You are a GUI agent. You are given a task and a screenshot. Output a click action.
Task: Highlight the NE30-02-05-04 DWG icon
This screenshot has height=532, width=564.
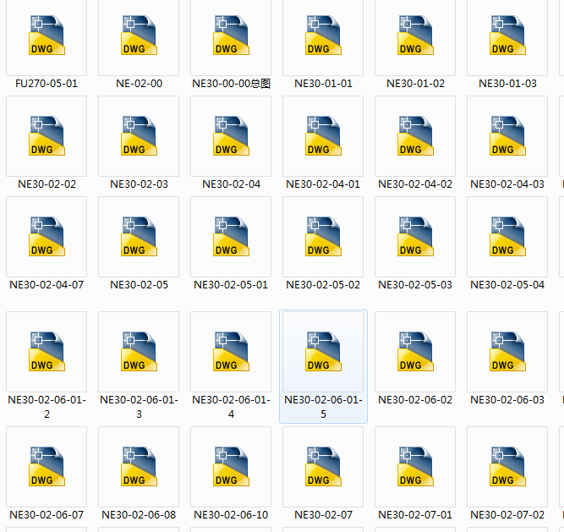pos(507,237)
